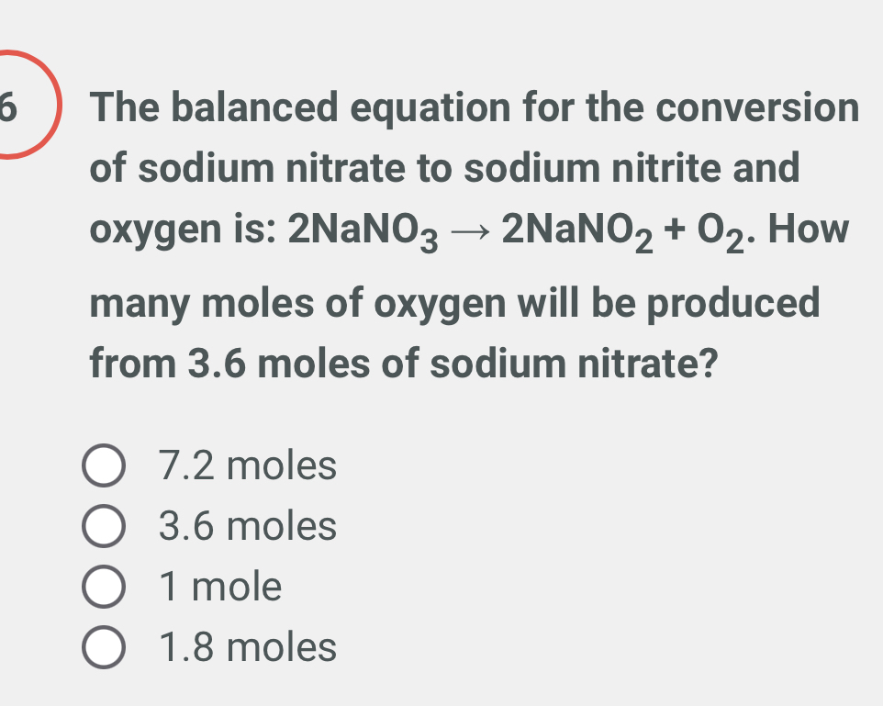This screenshot has width=883, height=706.
Task: Choose the 1 mole radio button
Action: pos(103,587)
